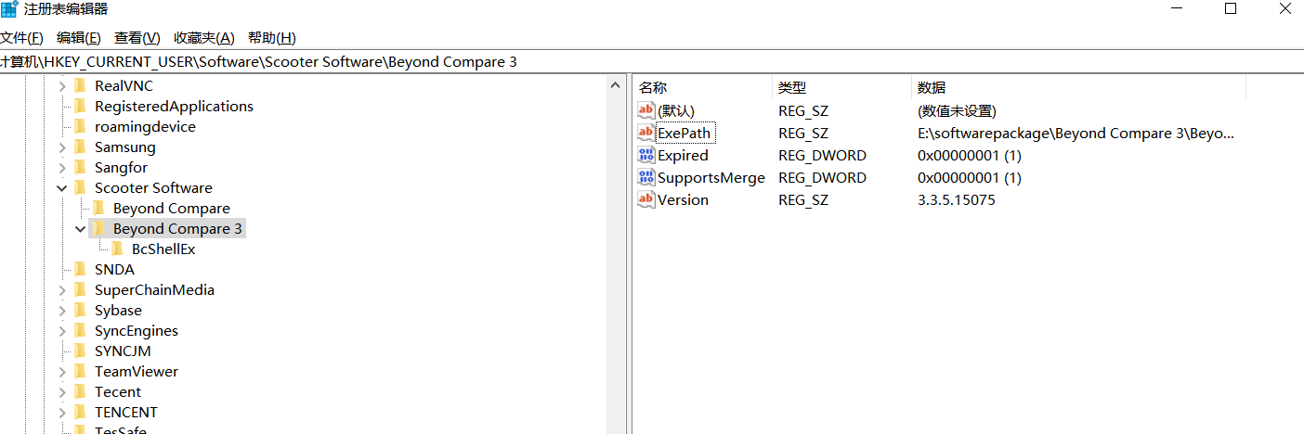This screenshot has height=434, width=1304.
Task: Collapse the Scooter Software key
Action: tap(62, 188)
